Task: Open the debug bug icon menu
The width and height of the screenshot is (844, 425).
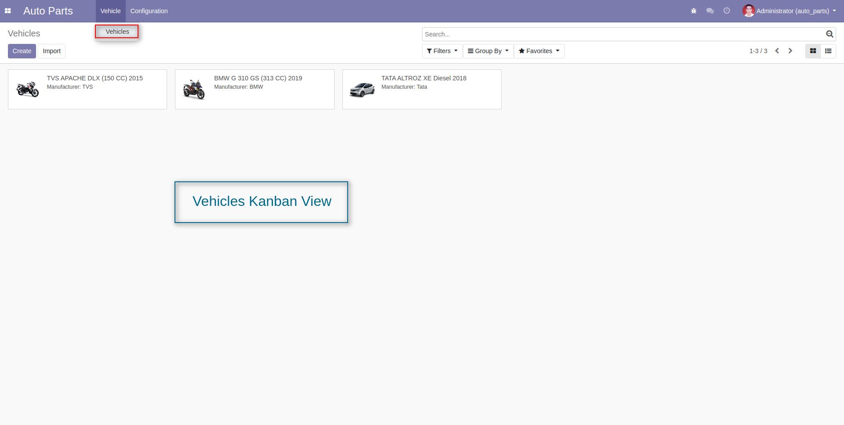Action: click(x=694, y=11)
